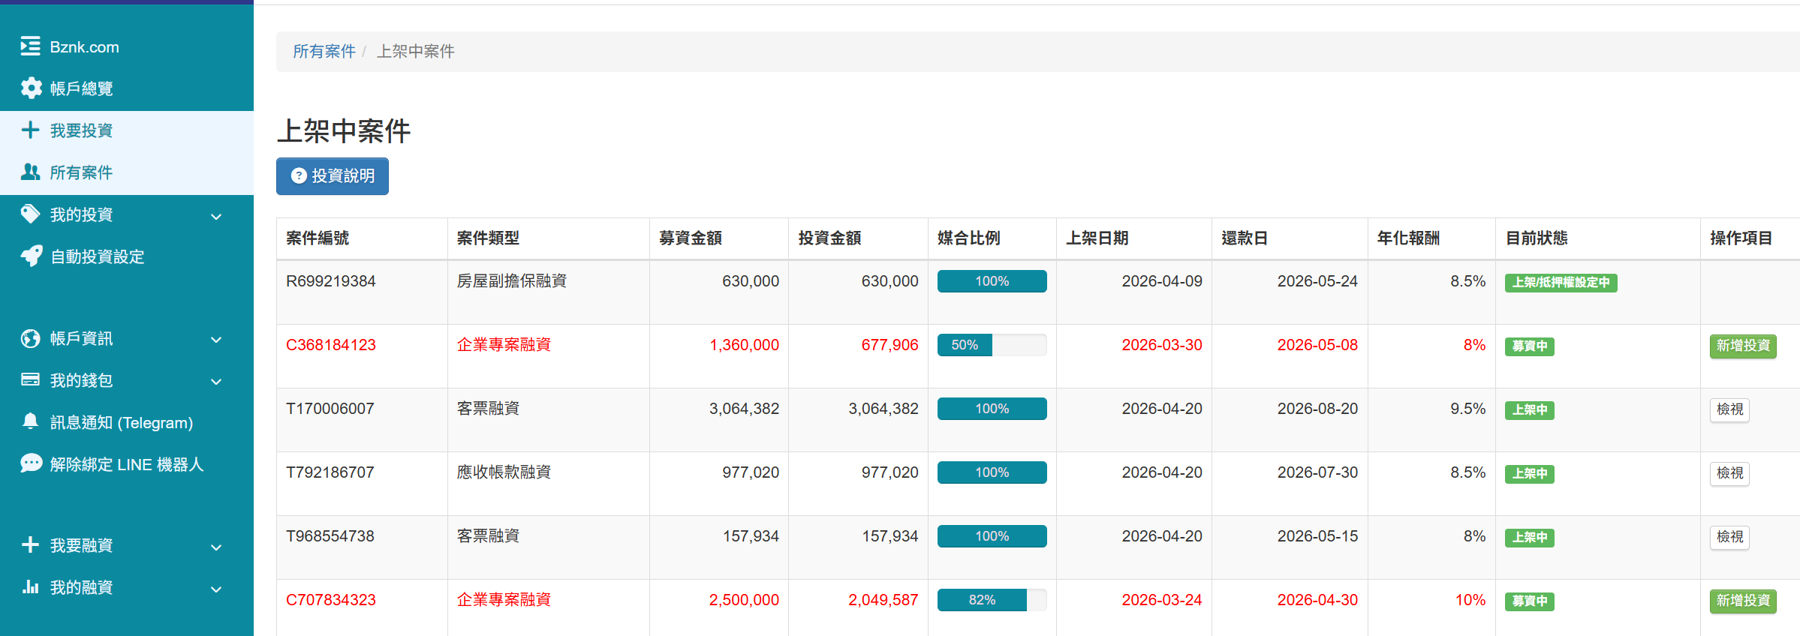Viewport: 1800px width, 636px height.
Task: Click 新增投資 for case C368184123
Action: tap(1742, 346)
